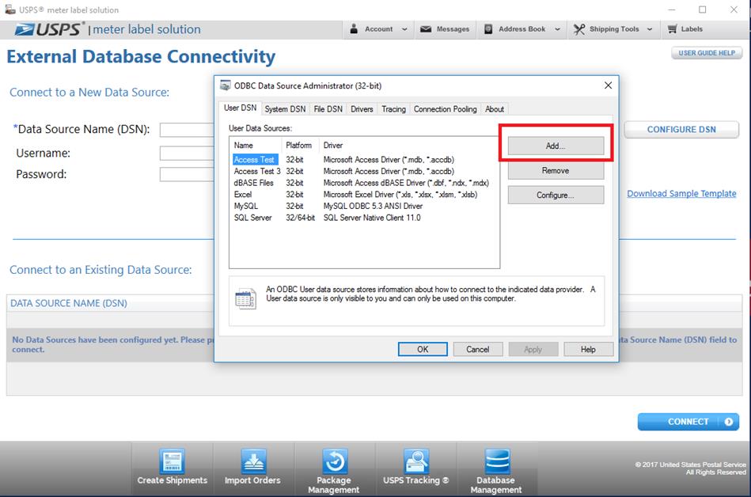Open the Connection Pooling tab
751x497 pixels.
pyautogui.click(x=446, y=109)
